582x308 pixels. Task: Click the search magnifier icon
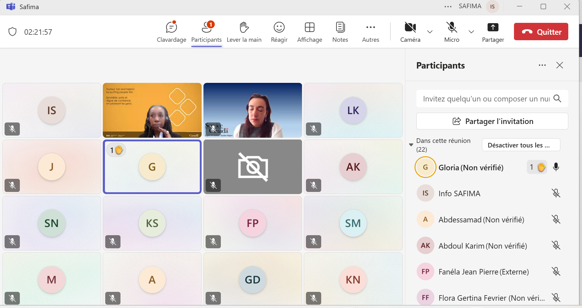click(557, 98)
